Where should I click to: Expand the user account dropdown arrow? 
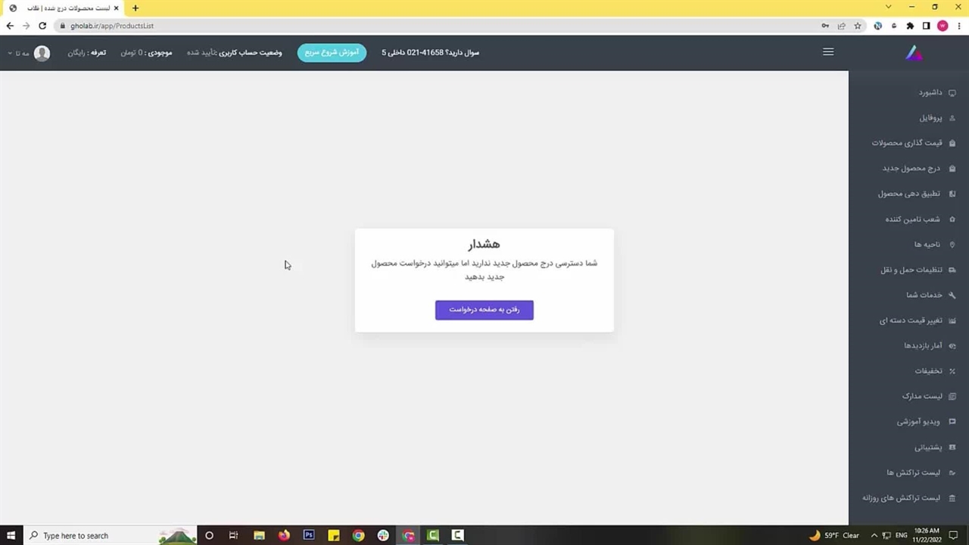click(10, 53)
